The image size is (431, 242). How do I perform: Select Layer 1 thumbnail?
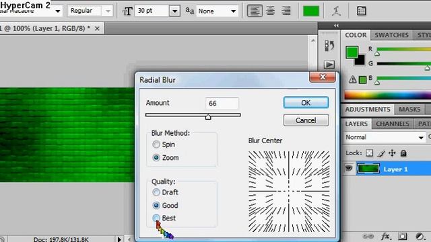(368, 169)
